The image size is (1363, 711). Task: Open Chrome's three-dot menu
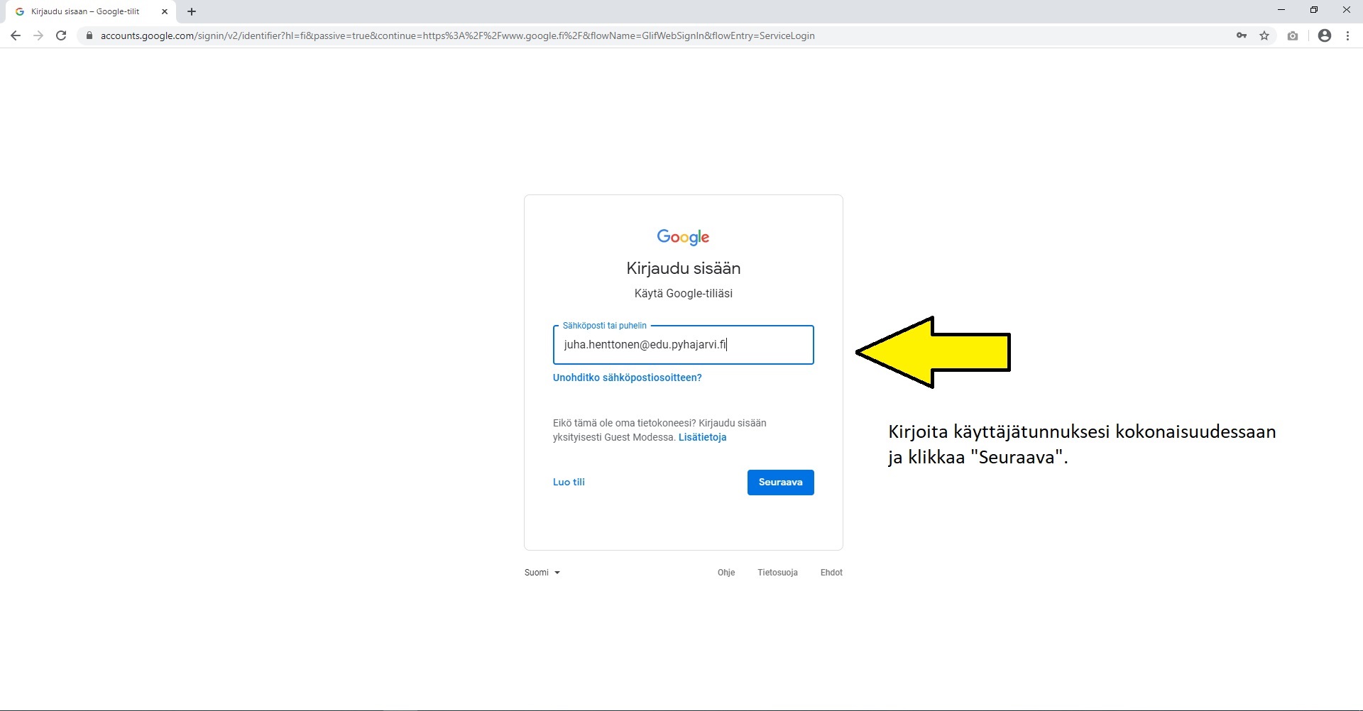(1347, 35)
